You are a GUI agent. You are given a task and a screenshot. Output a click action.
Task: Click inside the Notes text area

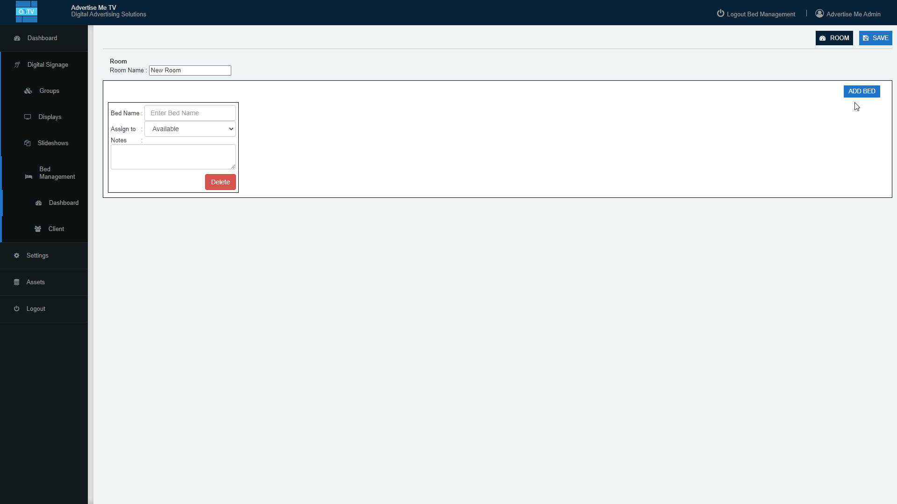point(173,157)
